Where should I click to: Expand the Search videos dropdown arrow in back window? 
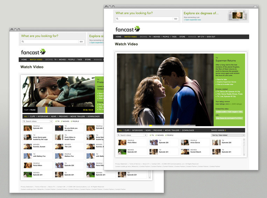click(51, 121)
